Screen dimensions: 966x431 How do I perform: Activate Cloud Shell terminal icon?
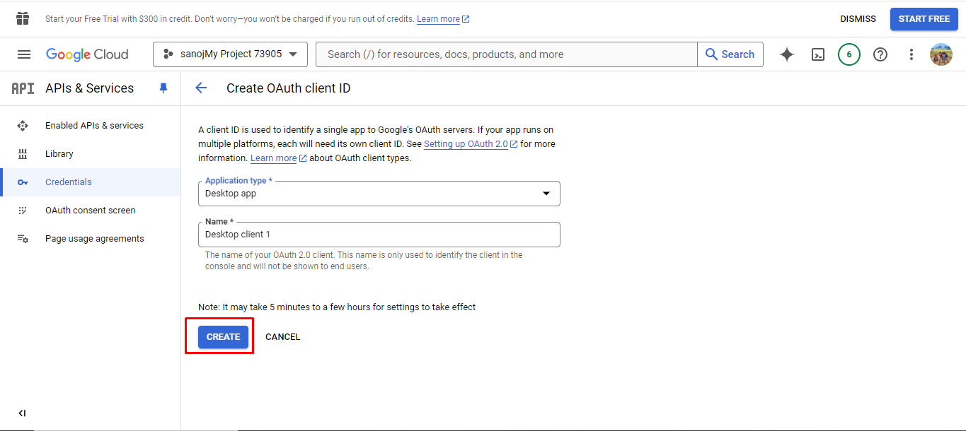818,54
